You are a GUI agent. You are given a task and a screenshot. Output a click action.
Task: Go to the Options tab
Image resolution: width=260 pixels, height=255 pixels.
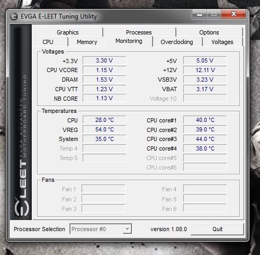pos(209,32)
